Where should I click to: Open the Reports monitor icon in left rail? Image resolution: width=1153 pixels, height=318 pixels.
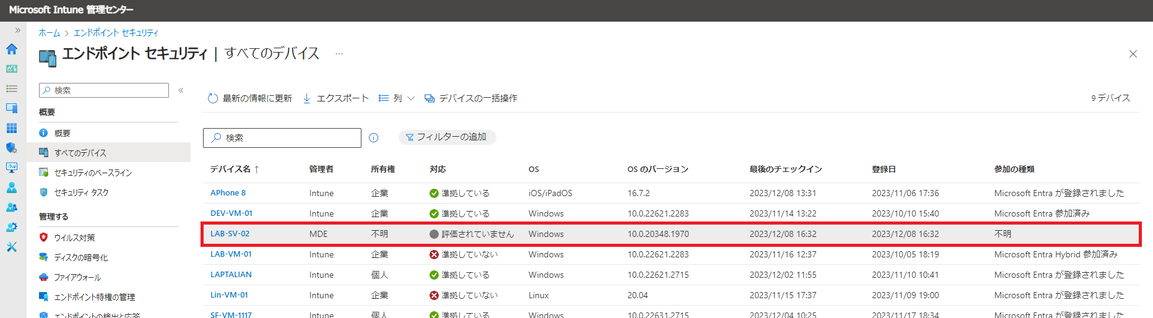(12, 168)
